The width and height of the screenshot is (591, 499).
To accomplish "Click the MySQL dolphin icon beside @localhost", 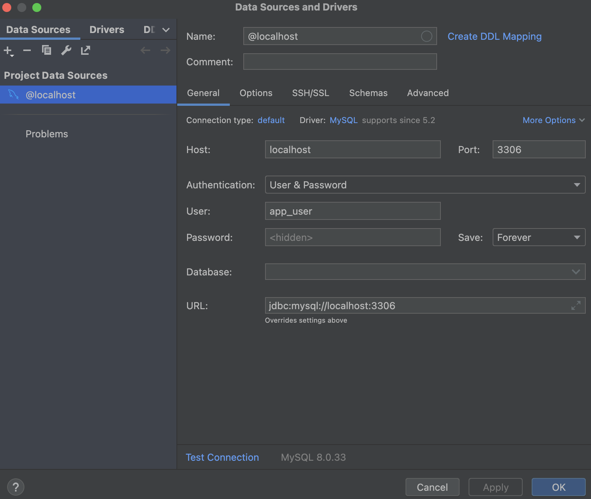I will pyautogui.click(x=14, y=95).
